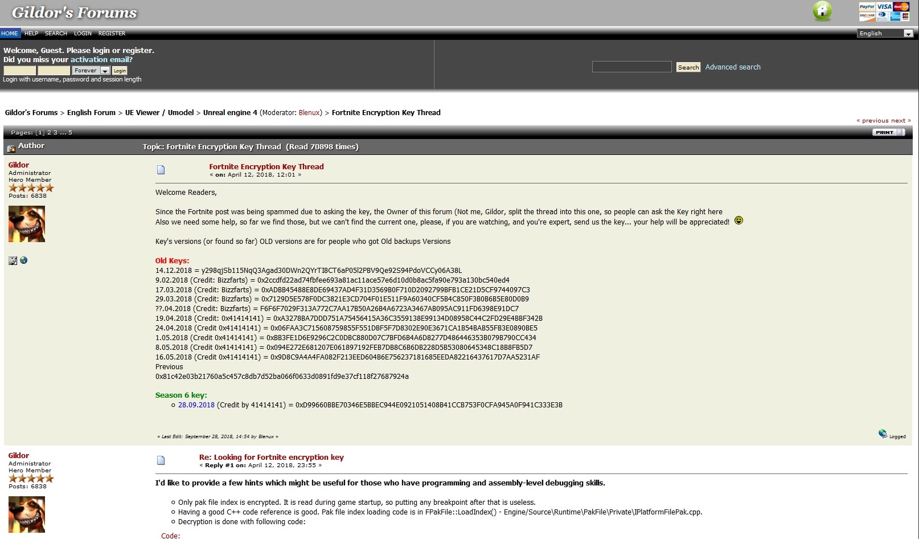Open the HOME menu item
This screenshot has height=539, width=919.
(x=10, y=33)
